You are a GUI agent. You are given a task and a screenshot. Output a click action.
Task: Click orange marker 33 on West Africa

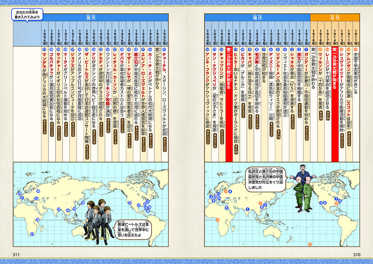coord(217,221)
